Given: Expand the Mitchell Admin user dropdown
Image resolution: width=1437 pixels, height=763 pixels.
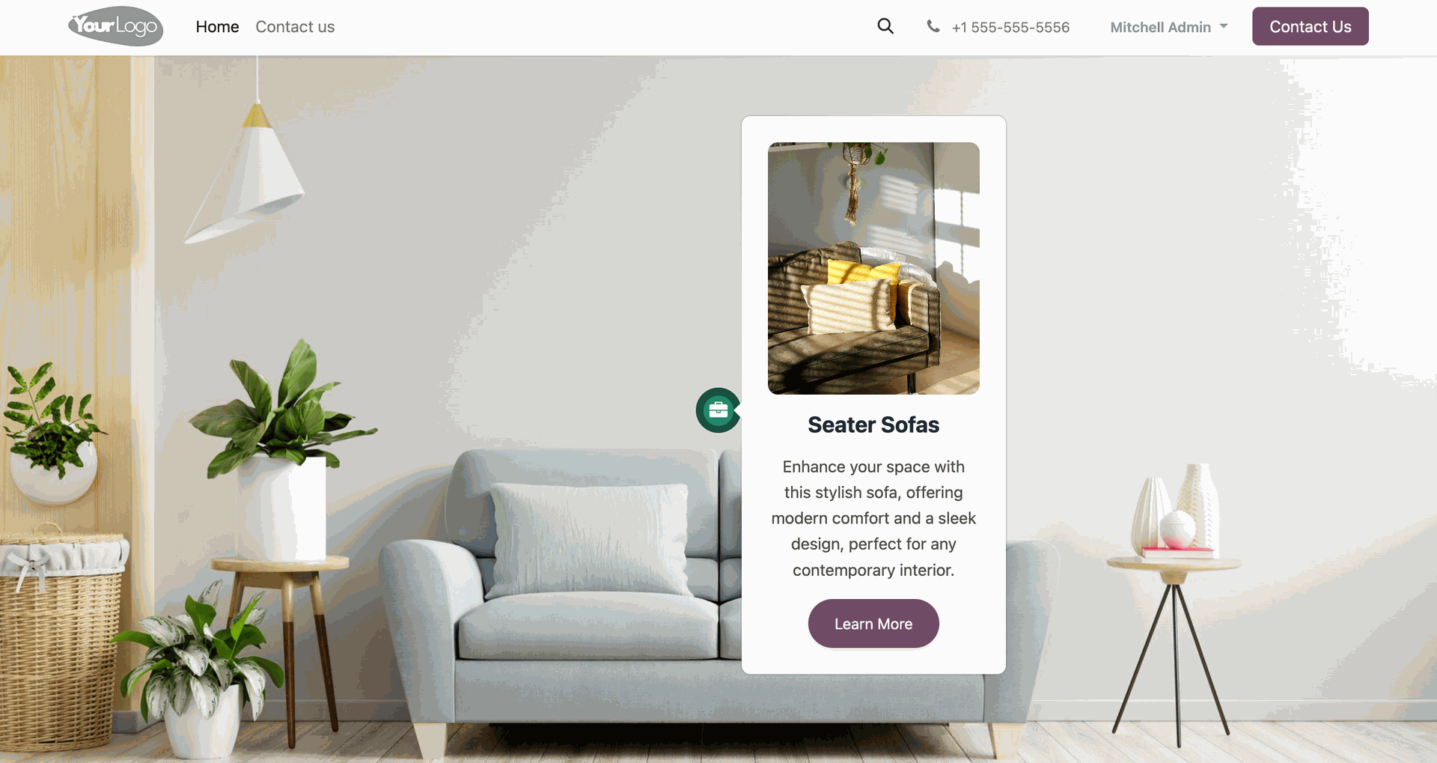Looking at the screenshot, I should coord(1169,27).
